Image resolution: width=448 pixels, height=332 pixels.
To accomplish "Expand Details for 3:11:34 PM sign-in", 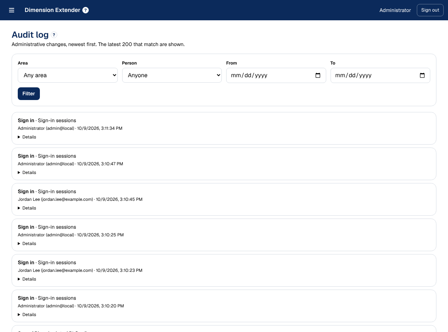I will [27, 137].
